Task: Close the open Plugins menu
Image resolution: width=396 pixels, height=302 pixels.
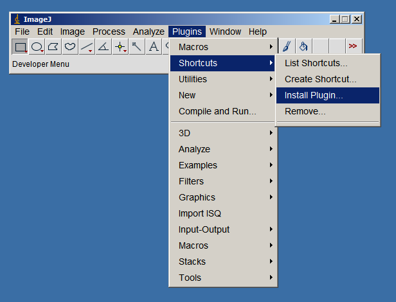Action: click(x=187, y=31)
